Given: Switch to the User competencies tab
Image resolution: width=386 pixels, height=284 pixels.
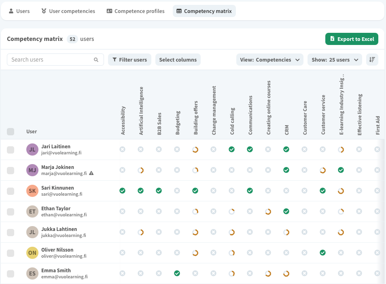Looking at the screenshot, I should (68, 11).
